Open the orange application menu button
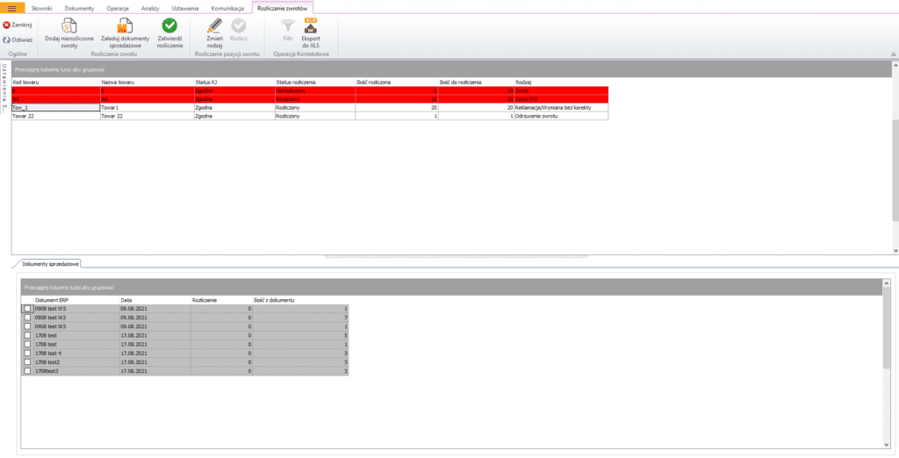The image size is (899, 458). (12, 8)
